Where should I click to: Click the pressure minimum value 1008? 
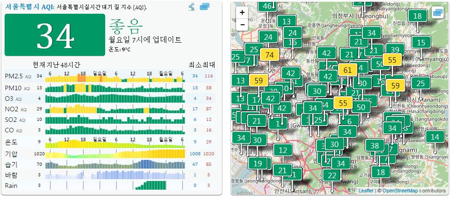tap(195, 153)
